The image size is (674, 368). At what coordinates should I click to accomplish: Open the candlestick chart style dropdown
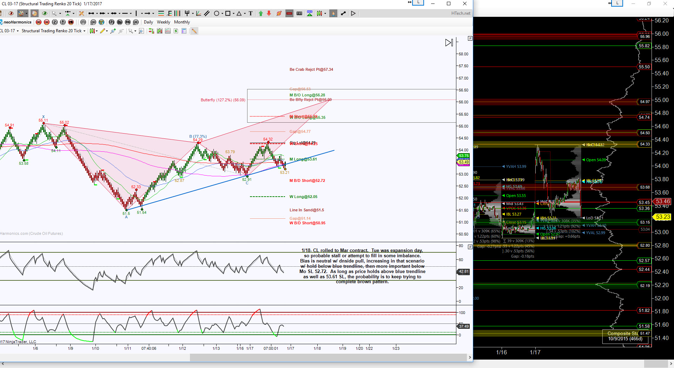click(x=93, y=31)
